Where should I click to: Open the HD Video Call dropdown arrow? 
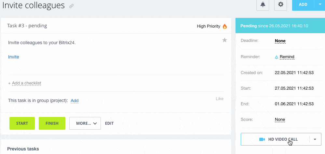pyautogui.click(x=315, y=139)
